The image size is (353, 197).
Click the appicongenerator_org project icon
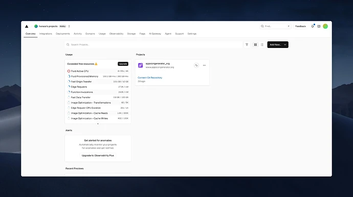click(141, 65)
